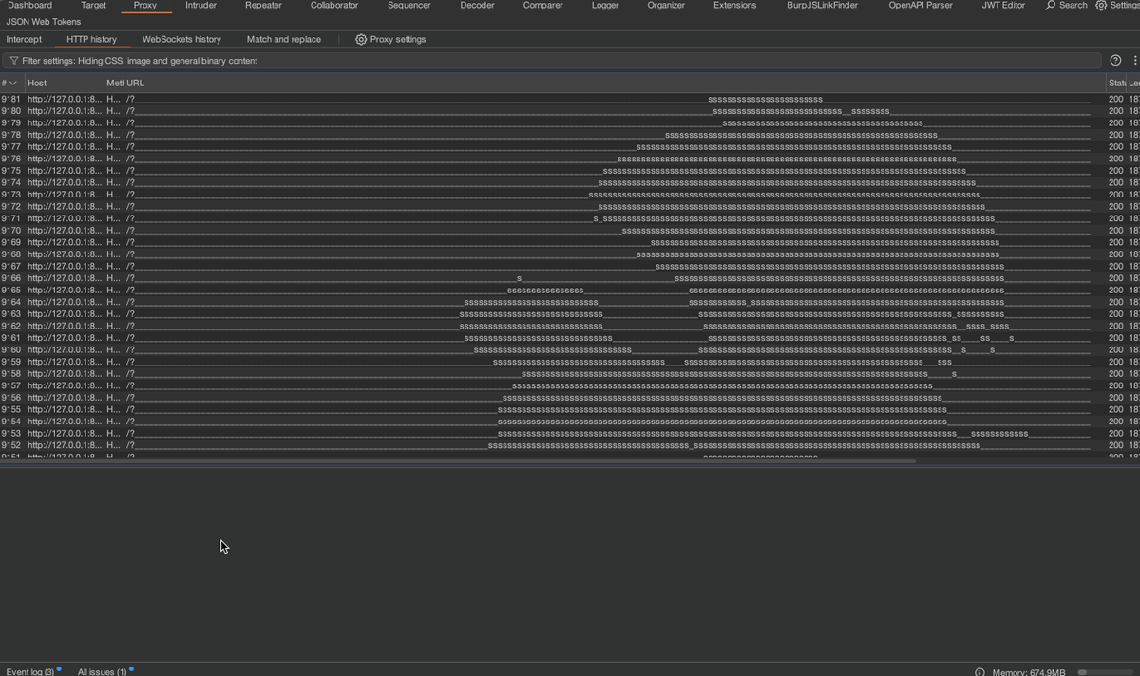
Task: Open the Search magnifier tool
Action: point(1066,6)
